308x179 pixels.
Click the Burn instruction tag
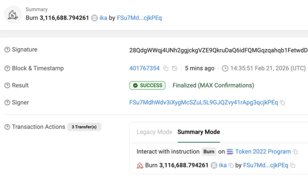(x=209, y=151)
